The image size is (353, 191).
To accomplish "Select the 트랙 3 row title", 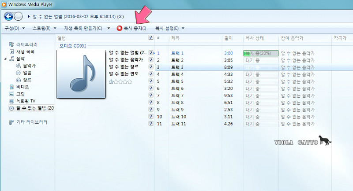I will (177, 67).
